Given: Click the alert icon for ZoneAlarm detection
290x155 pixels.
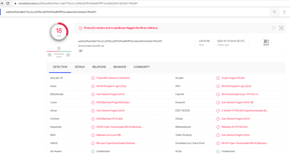Looking at the screenshot, I should point(218,143).
